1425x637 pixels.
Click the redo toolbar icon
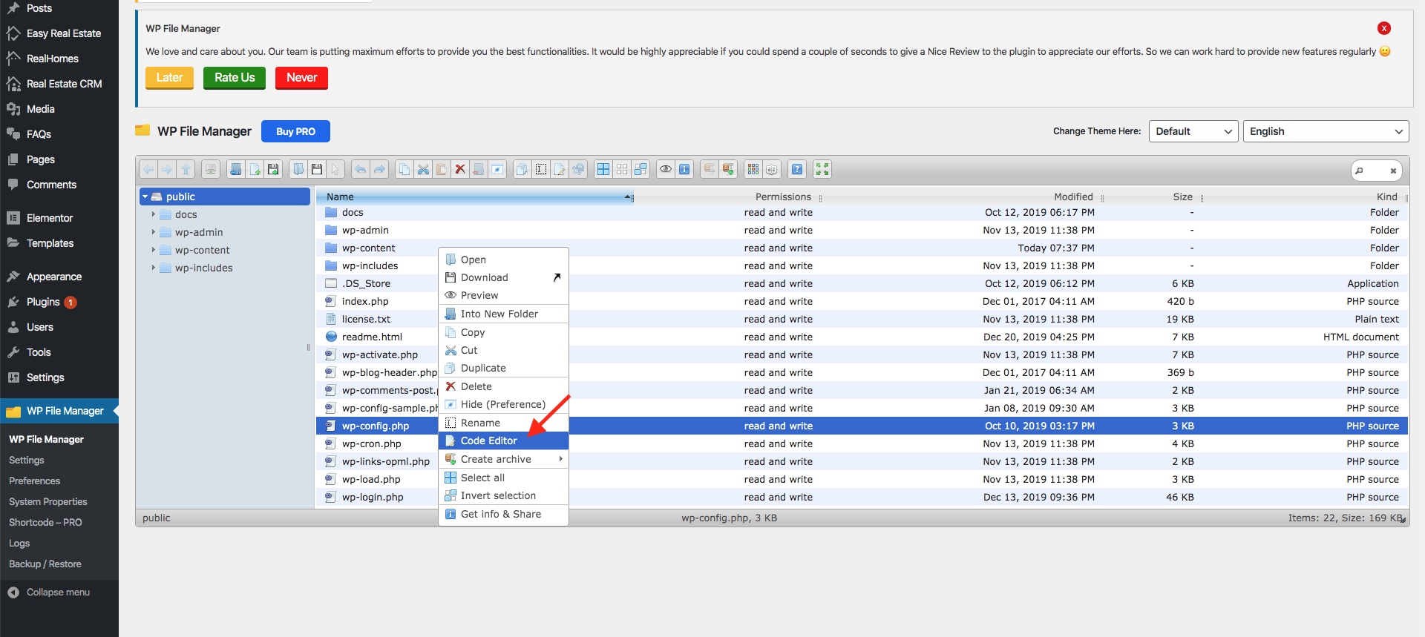[379, 169]
